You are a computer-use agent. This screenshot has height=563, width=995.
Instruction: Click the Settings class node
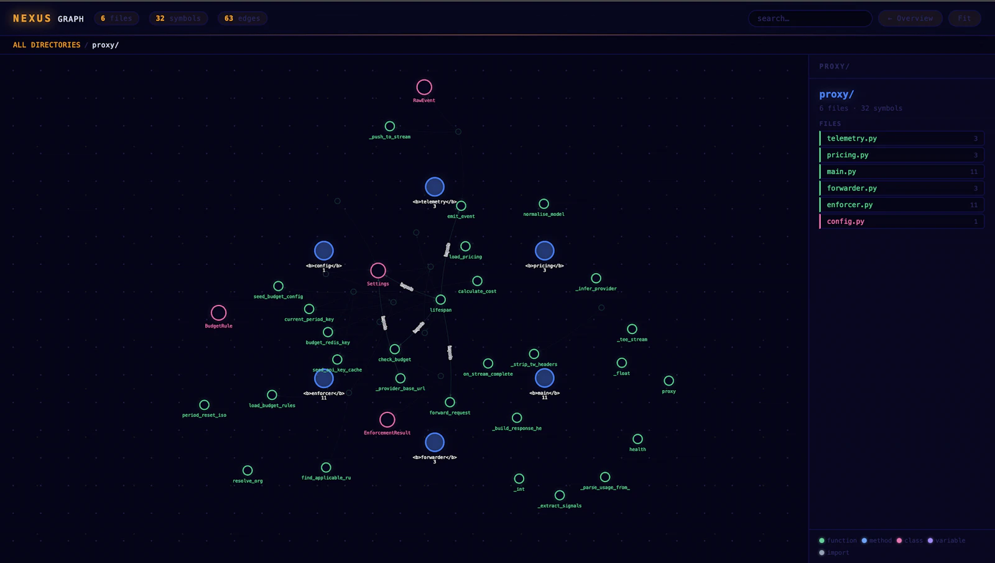(378, 271)
